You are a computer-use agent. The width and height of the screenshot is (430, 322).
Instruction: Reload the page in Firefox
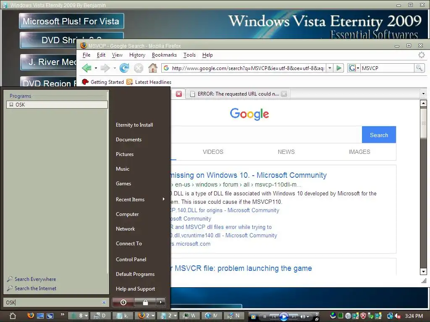(124, 68)
